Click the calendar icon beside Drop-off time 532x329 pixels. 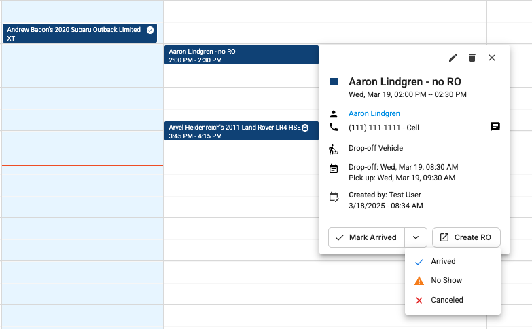pos(334,168)
